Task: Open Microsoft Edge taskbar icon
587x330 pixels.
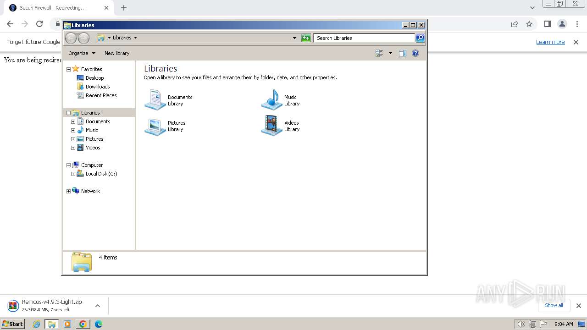Action: [98, 324]
